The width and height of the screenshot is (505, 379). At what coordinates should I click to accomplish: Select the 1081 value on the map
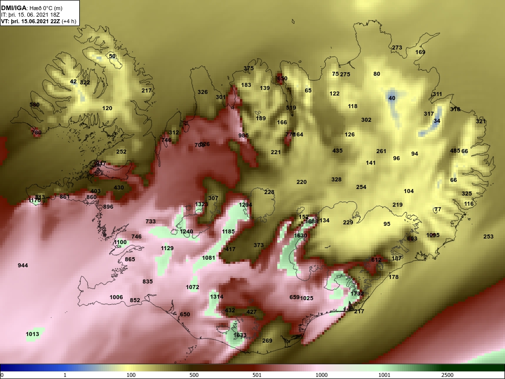coord(209,258)
